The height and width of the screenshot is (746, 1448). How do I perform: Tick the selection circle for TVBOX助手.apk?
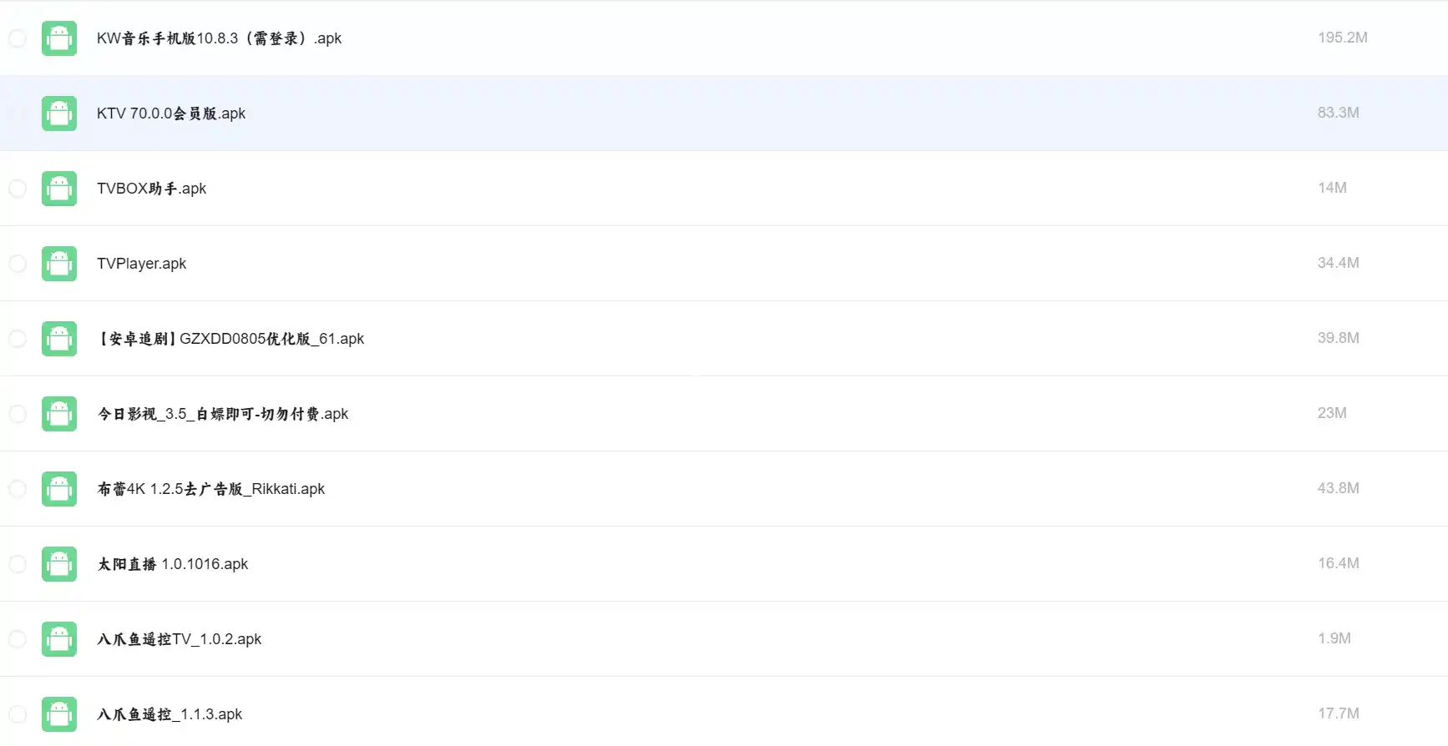(x=18, y=189)
